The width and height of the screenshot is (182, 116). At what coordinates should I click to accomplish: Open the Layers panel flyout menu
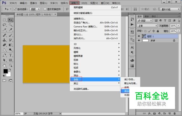point(179,16)
